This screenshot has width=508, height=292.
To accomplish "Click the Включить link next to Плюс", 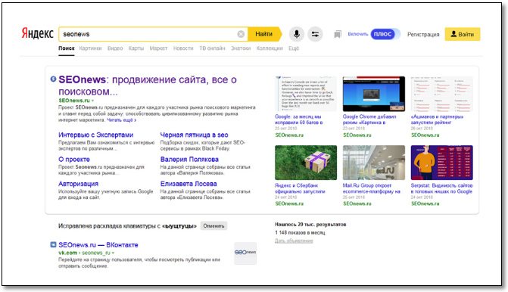I will click(358, 34).
